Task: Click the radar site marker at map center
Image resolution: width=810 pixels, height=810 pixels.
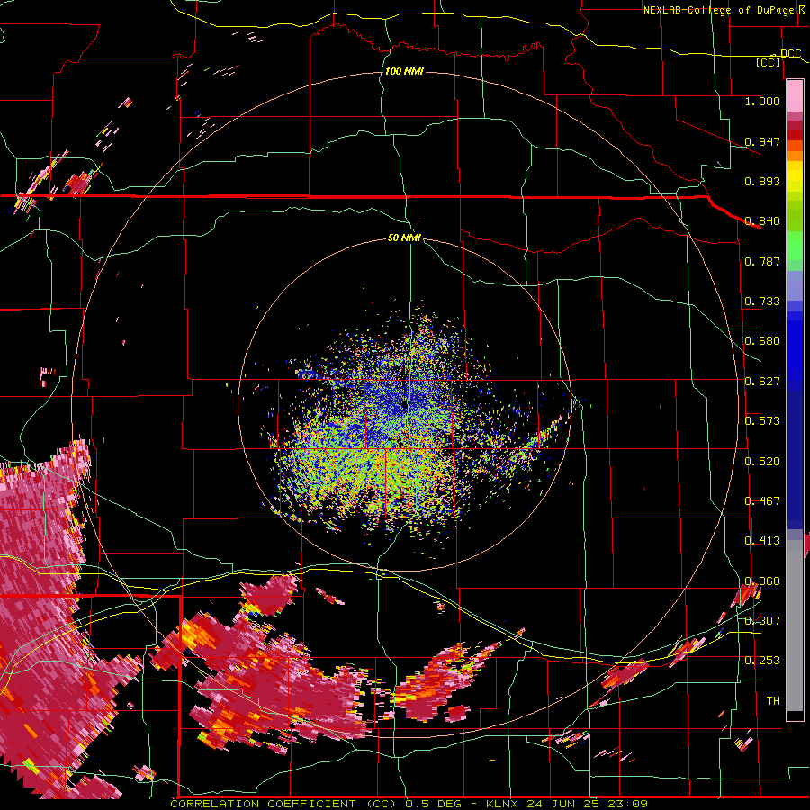Action: point(404,405)
